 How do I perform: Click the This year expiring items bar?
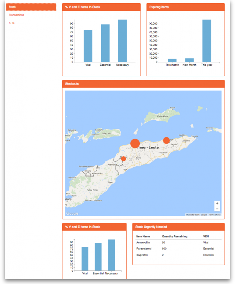[207, 41]
